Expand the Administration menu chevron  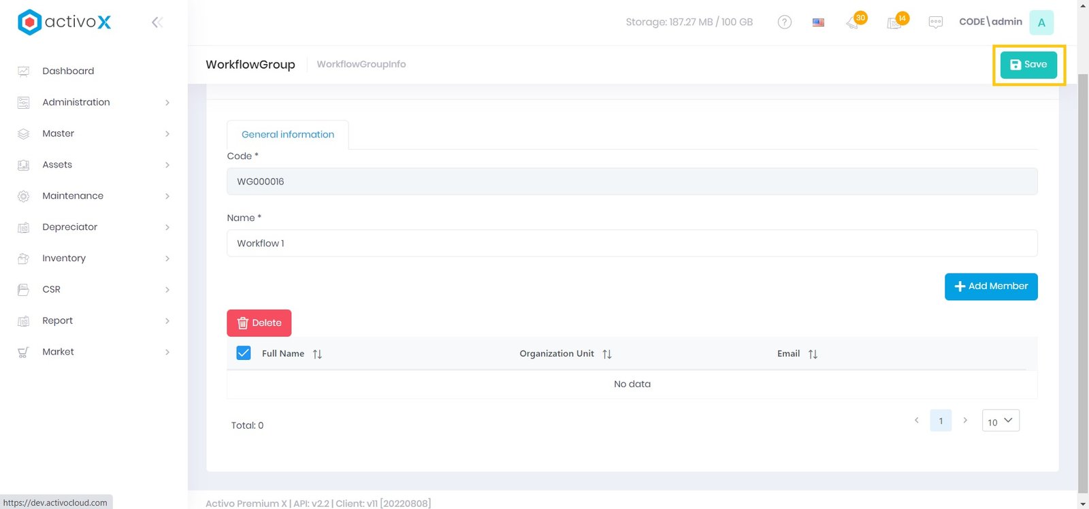coord(167,103)
